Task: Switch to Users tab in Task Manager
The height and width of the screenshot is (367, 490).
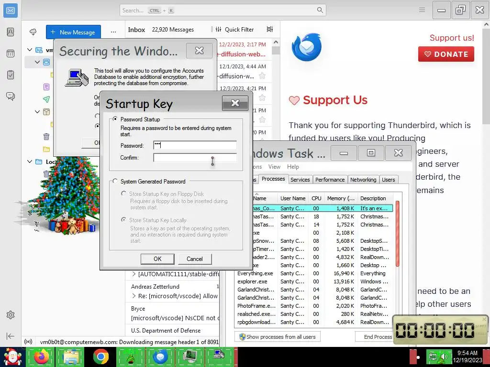Action: 389,180
